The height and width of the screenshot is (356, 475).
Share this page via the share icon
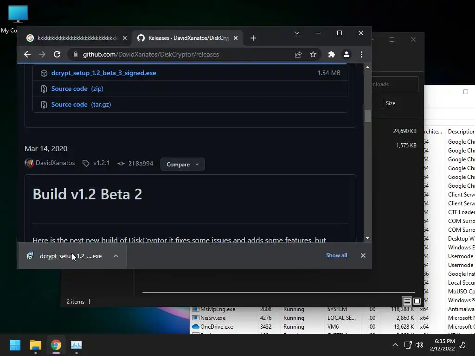[x=298, y=55]
